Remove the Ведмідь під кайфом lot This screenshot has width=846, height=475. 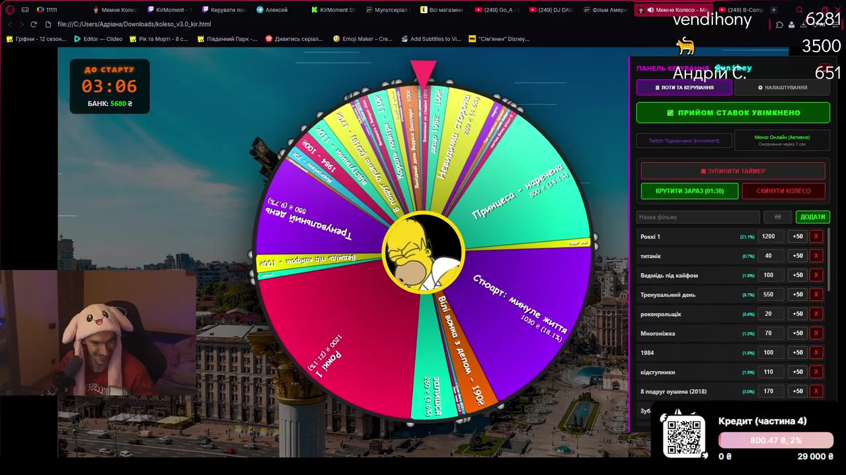(x=816, y=275)
